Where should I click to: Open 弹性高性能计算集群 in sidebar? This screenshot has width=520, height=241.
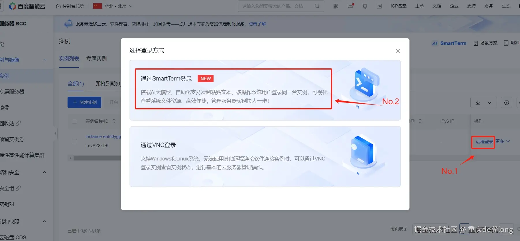coord(22,155)
